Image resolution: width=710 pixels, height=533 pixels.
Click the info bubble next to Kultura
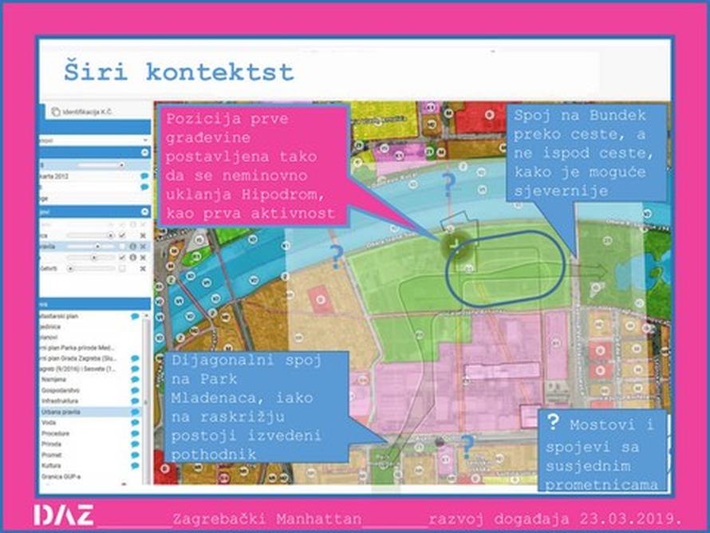click(135, 464)
